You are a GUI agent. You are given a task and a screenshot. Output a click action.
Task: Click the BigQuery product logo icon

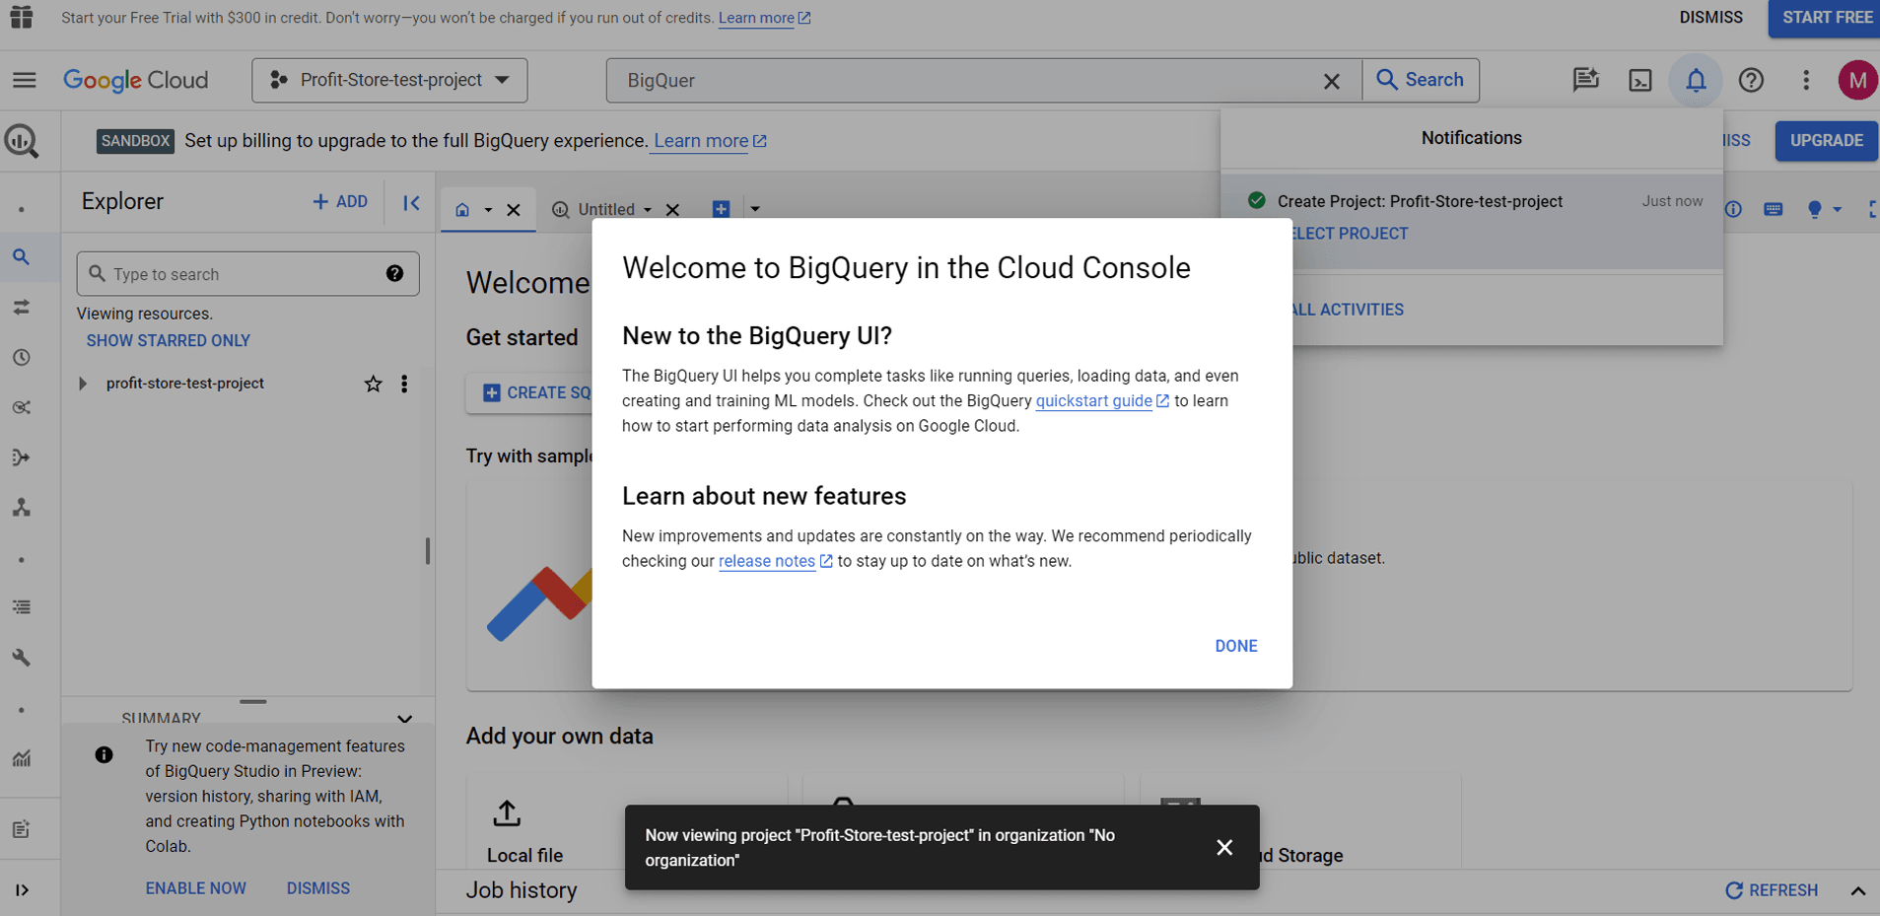(x=22, y=141)
